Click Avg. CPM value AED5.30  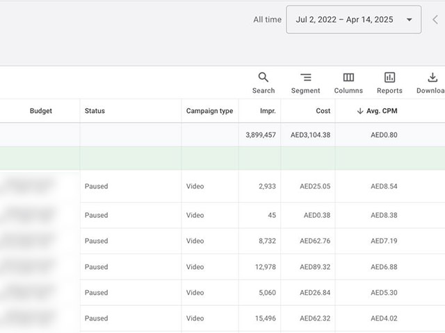tap(384, 293)
